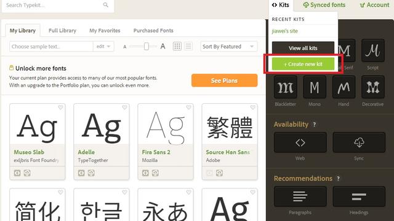Select the Purchased Fonts tab
The width and height of the screenshot is (394, 221).
tap(153, 31)
